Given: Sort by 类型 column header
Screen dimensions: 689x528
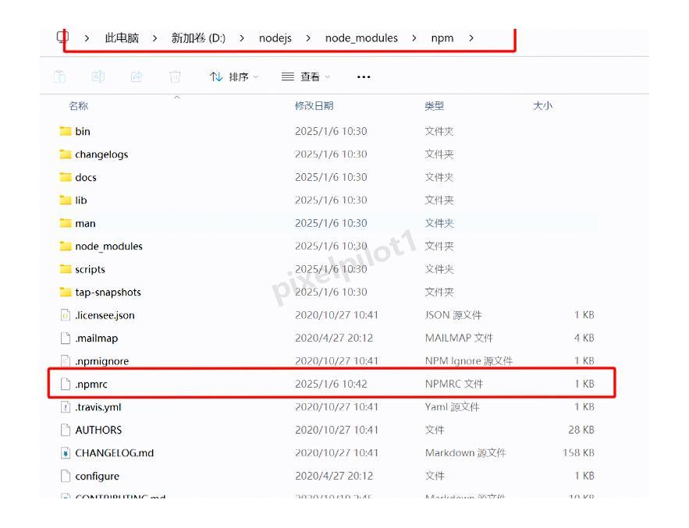Looking at the screenshot, I should pos(434,106).
